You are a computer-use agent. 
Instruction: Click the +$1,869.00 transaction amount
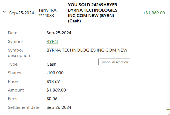(154, 13)
